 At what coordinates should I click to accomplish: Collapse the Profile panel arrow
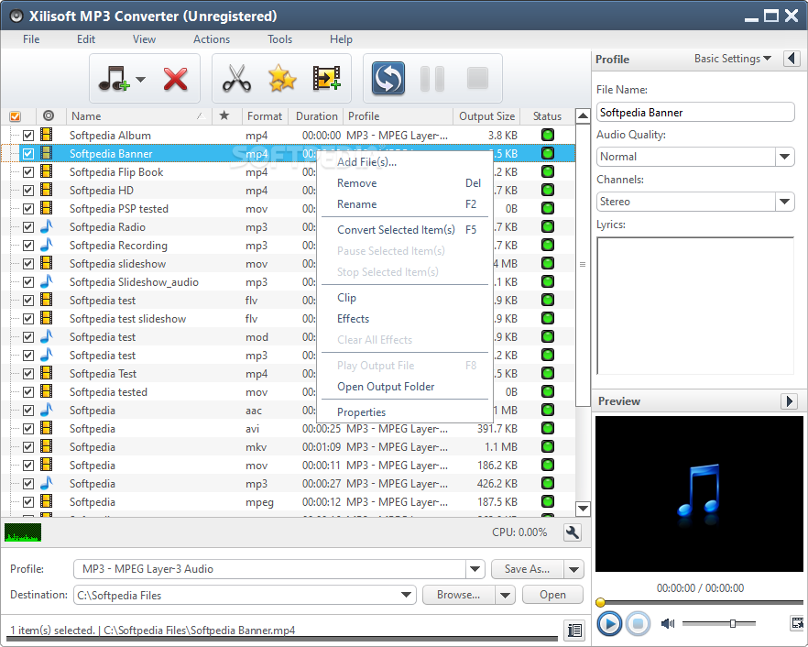(792, 59)
